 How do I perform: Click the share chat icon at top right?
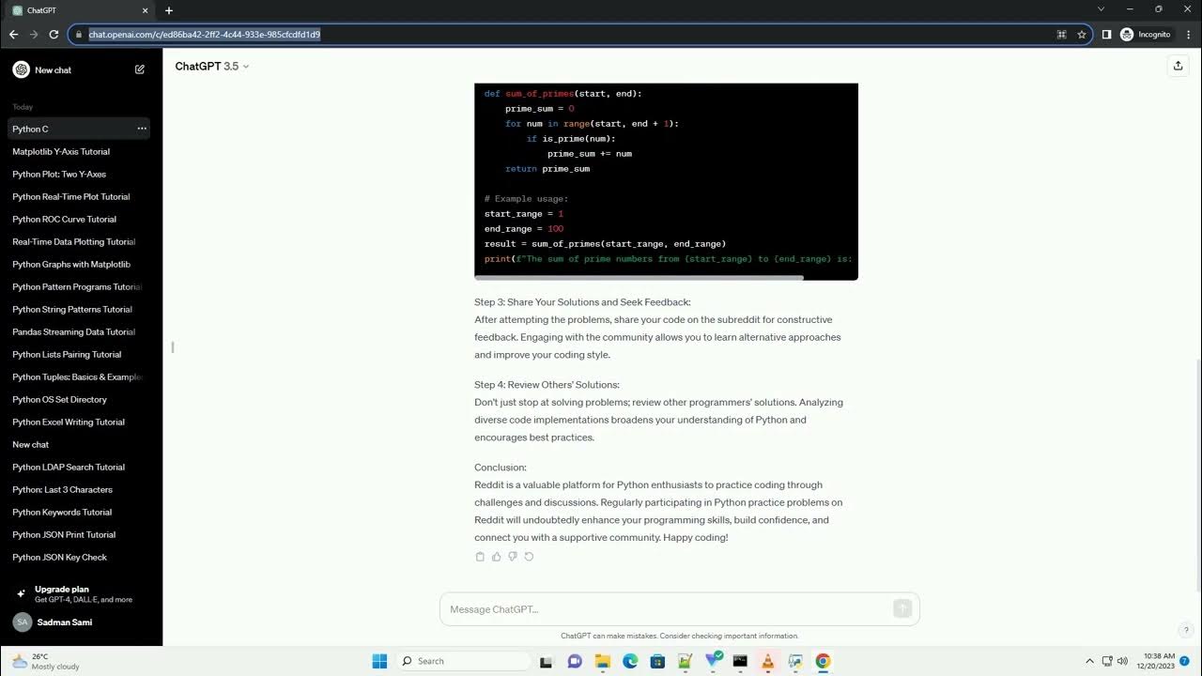[x=1178, y=66]
